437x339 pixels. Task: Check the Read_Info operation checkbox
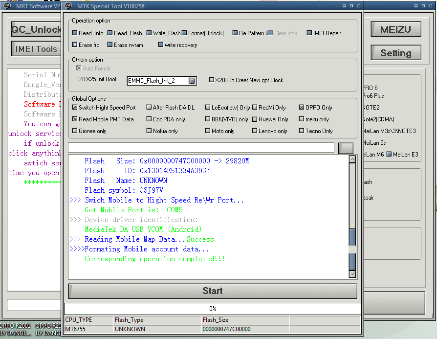75,33
